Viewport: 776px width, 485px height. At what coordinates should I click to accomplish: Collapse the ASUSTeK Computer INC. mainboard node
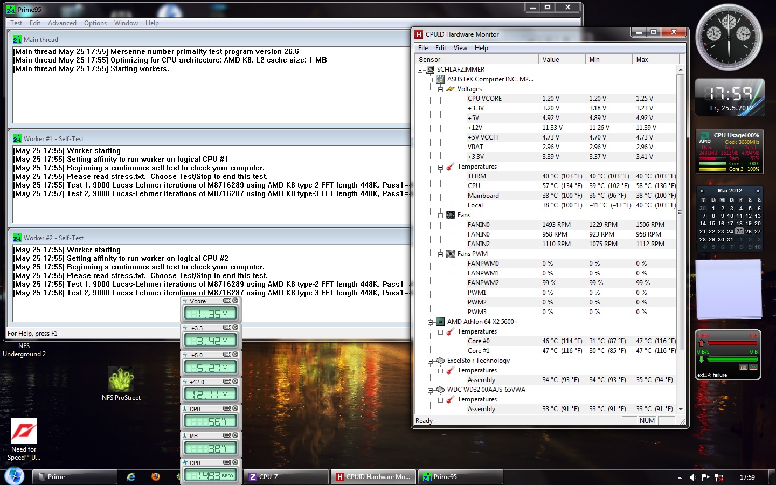(x=430, y=79)
